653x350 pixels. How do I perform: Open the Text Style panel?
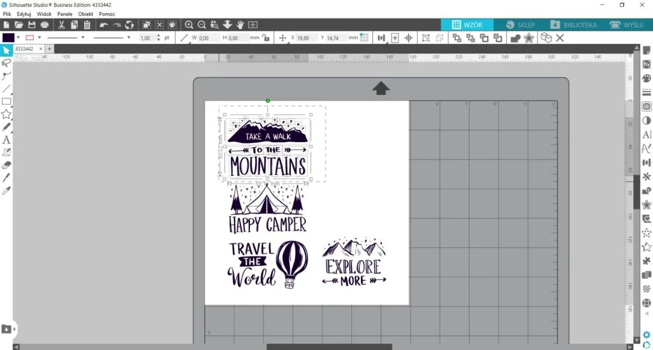(647, 135)
